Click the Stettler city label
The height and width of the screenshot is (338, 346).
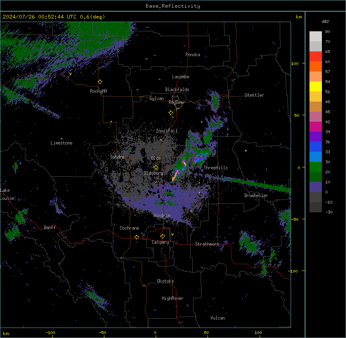click(x=254, y=95)
